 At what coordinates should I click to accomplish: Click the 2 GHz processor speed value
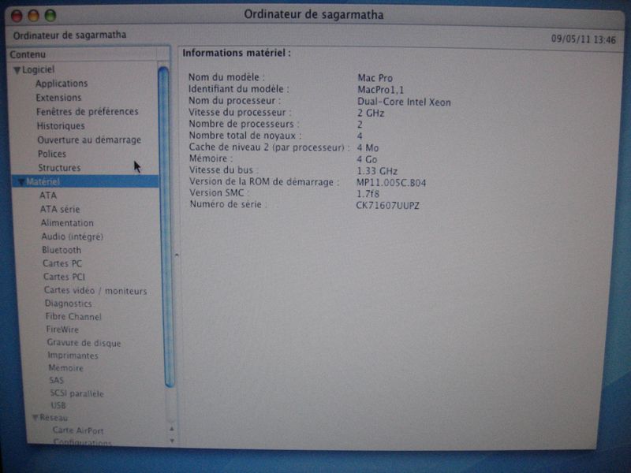tap(371, 114)
